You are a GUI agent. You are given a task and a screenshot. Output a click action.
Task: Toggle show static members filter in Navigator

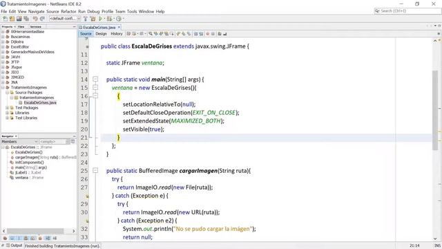[19, 238]
